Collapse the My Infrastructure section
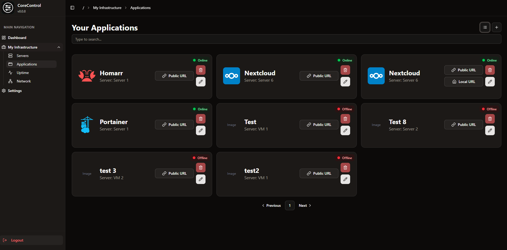 coord(59,47)
